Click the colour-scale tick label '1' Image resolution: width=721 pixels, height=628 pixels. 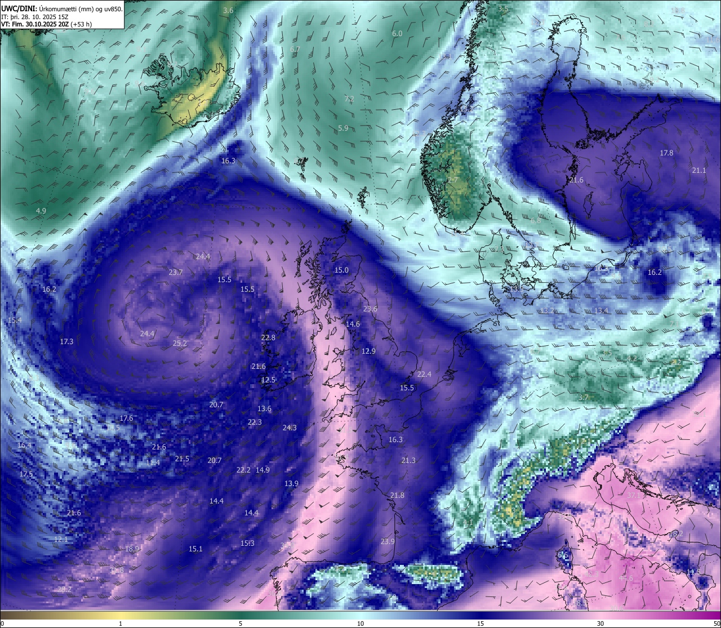click(x=121, y=623)
